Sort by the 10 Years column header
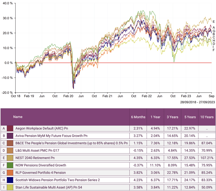This screenshot has width=216, height=191. (207, 117)
